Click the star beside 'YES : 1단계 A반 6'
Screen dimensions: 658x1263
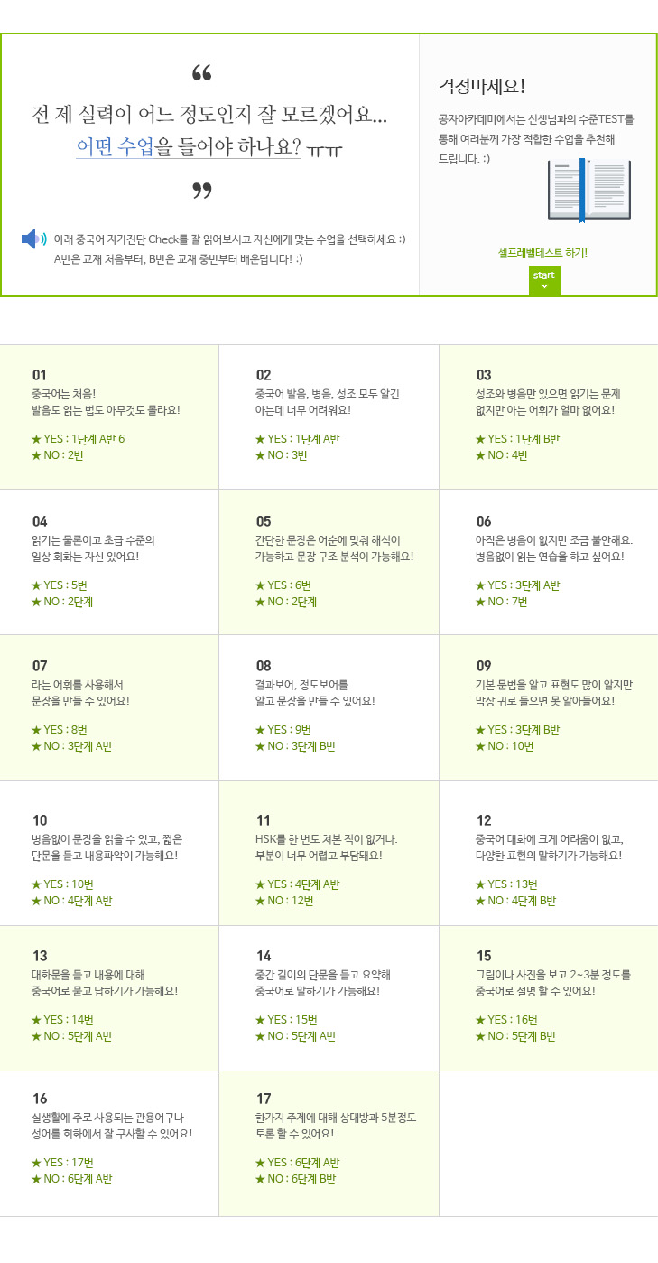36,439
